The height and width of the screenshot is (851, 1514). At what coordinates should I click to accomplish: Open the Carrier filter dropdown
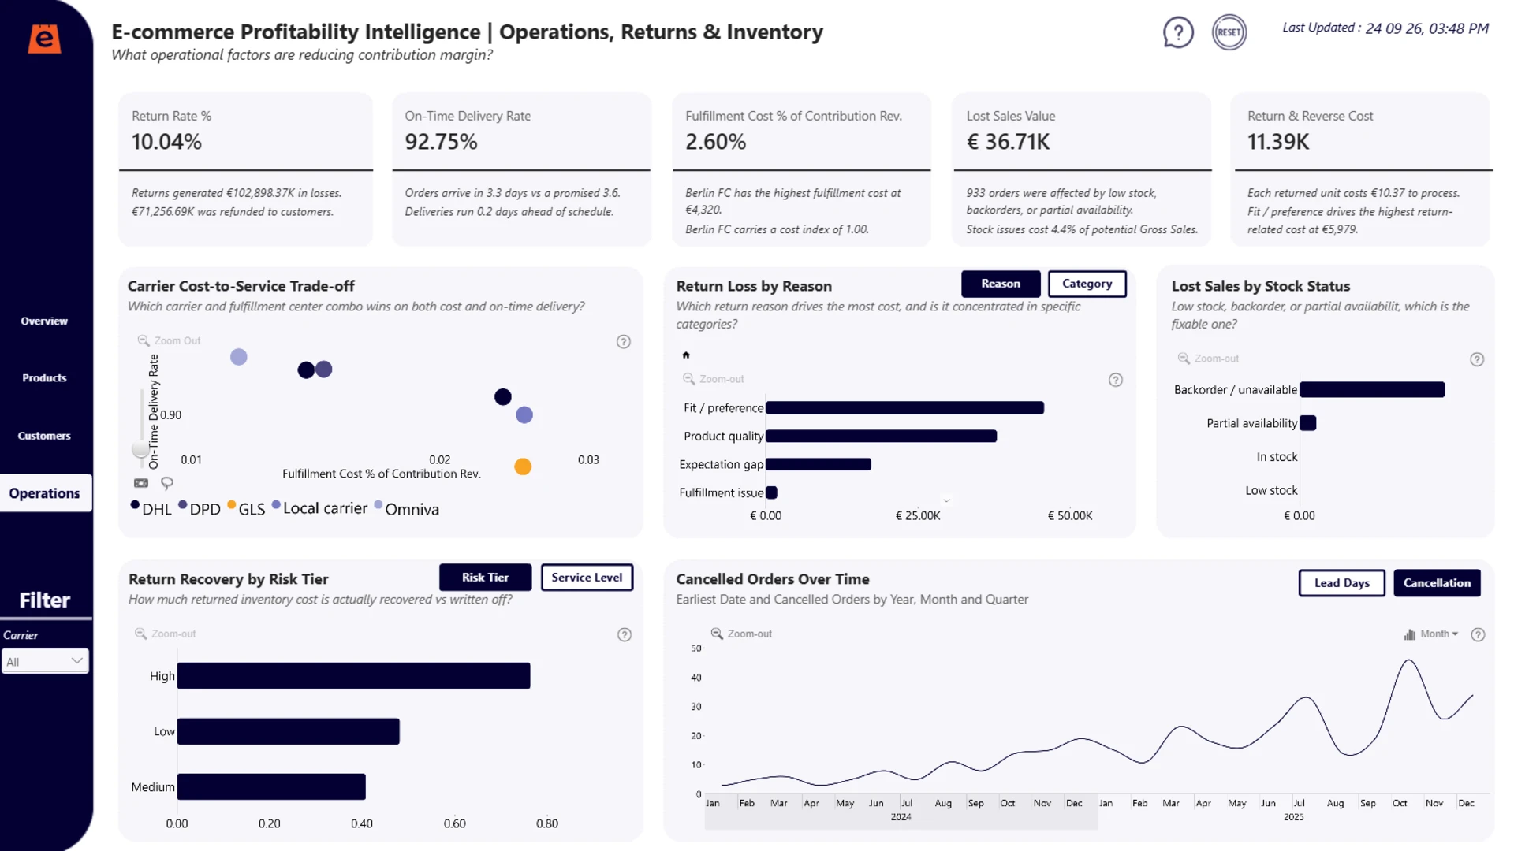click(45, 661)
